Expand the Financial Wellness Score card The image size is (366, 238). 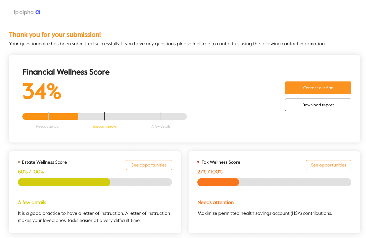coord(184,98)
